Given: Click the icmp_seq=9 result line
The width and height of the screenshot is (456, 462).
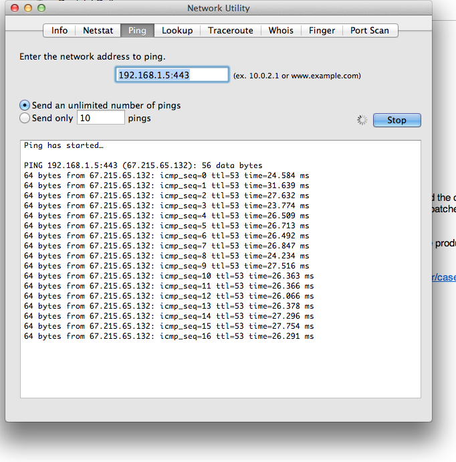Looking at the screenshot, I should (166, 266).
